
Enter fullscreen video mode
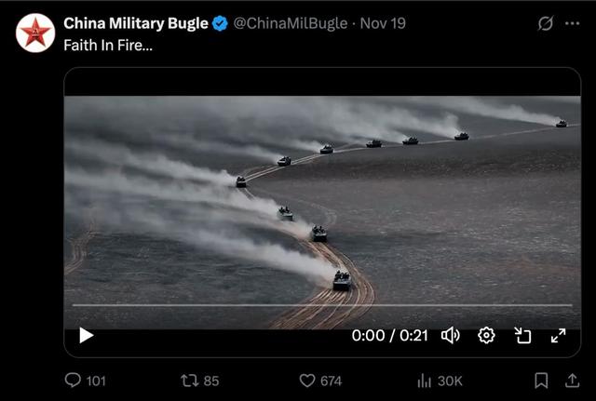[x=558, y=336]
